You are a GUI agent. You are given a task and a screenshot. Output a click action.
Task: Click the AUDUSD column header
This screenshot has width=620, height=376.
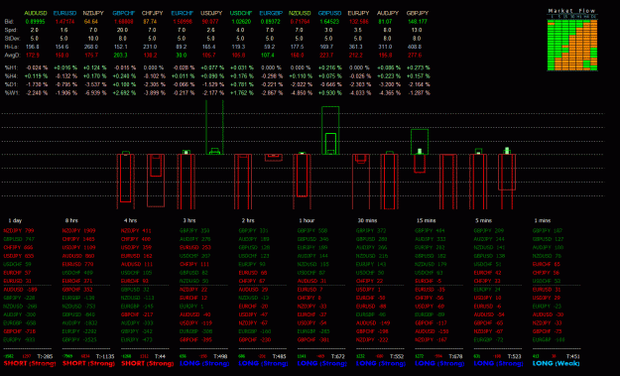(x=35, y=13)
